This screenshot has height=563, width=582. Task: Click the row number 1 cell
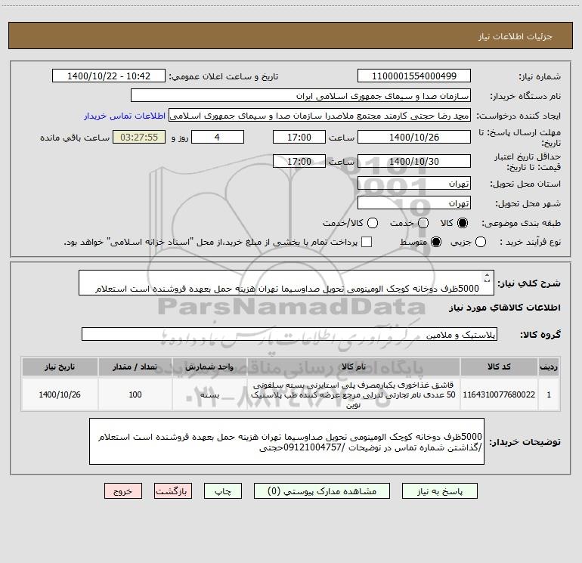point(549,394)
